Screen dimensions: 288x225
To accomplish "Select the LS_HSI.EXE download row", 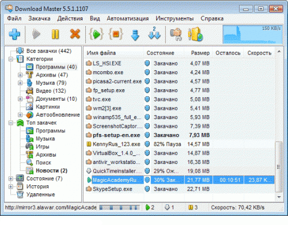I will click(179, 63).
